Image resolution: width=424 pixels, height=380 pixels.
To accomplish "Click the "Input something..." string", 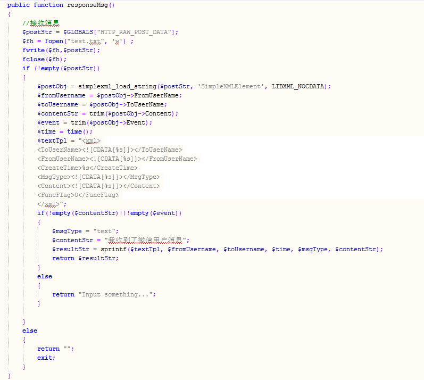I will click(x=117, y=294).
